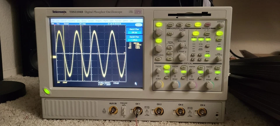
Task: Turn the yellow-ringed CH 1 SCALE knob
Action: [158, 84]
